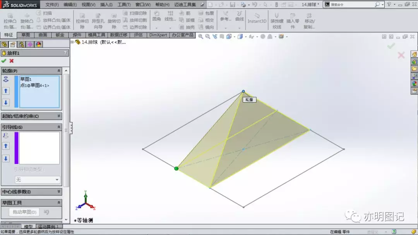Viewport: 418px width, 235px height.
Task: Click 边界凸台/基体 boundary boss tool
Action: tap(53, 27)
